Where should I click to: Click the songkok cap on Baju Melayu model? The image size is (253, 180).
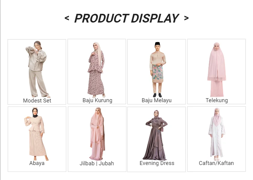[157, 44]
